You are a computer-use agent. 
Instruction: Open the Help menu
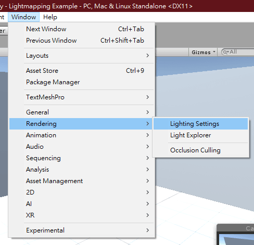50,17
